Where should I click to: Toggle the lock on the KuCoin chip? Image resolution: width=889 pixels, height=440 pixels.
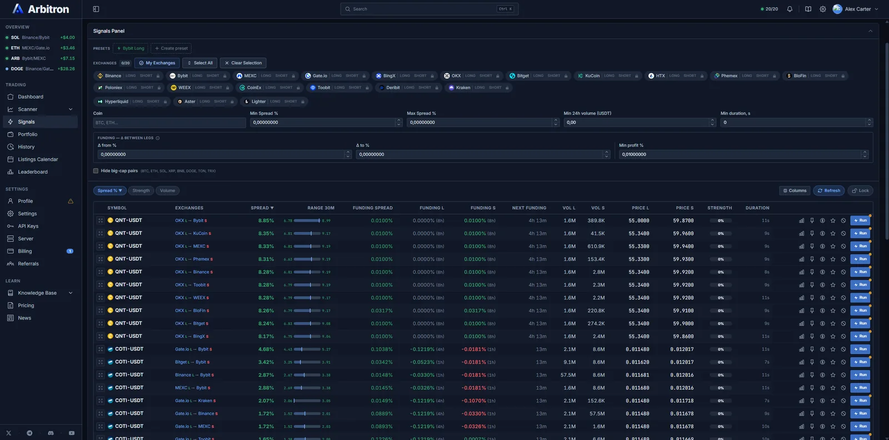(x=637, y=76)
